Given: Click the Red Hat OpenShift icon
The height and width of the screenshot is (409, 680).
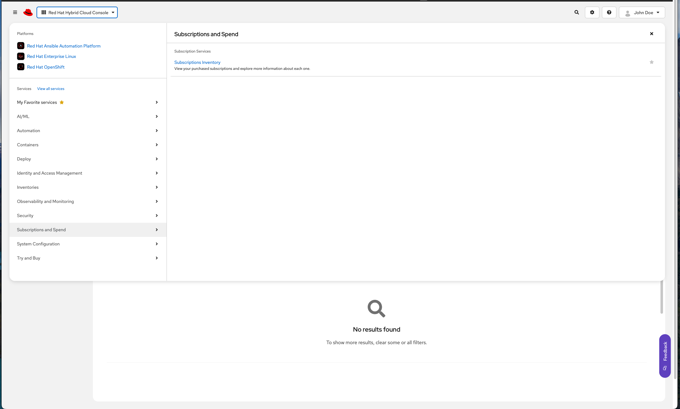Looking at the screenshot, I should 21,67.
